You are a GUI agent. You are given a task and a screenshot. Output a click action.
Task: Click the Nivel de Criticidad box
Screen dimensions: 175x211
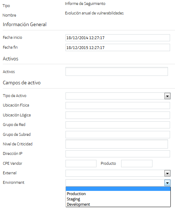coord(117,144)
